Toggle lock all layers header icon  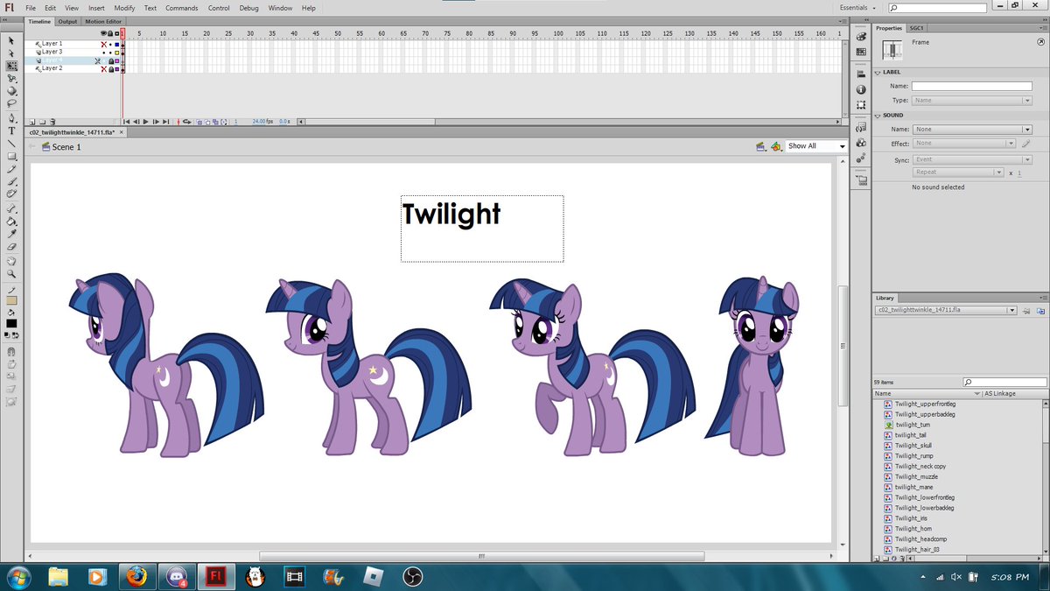pyautogui.click(x=110, y=33)
